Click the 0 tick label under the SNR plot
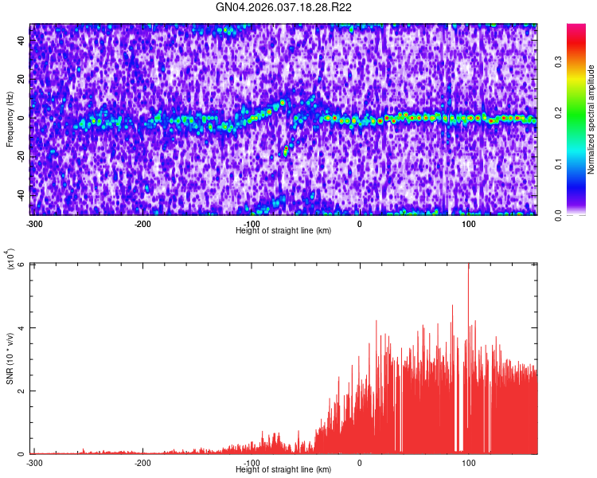The height and width of the screenshot is (478, 597). click(x=359, y=463)
